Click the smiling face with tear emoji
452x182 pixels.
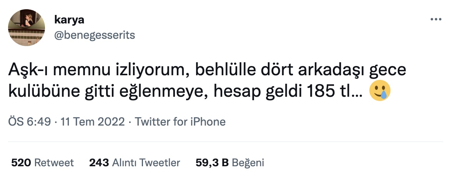coord(380,91)
